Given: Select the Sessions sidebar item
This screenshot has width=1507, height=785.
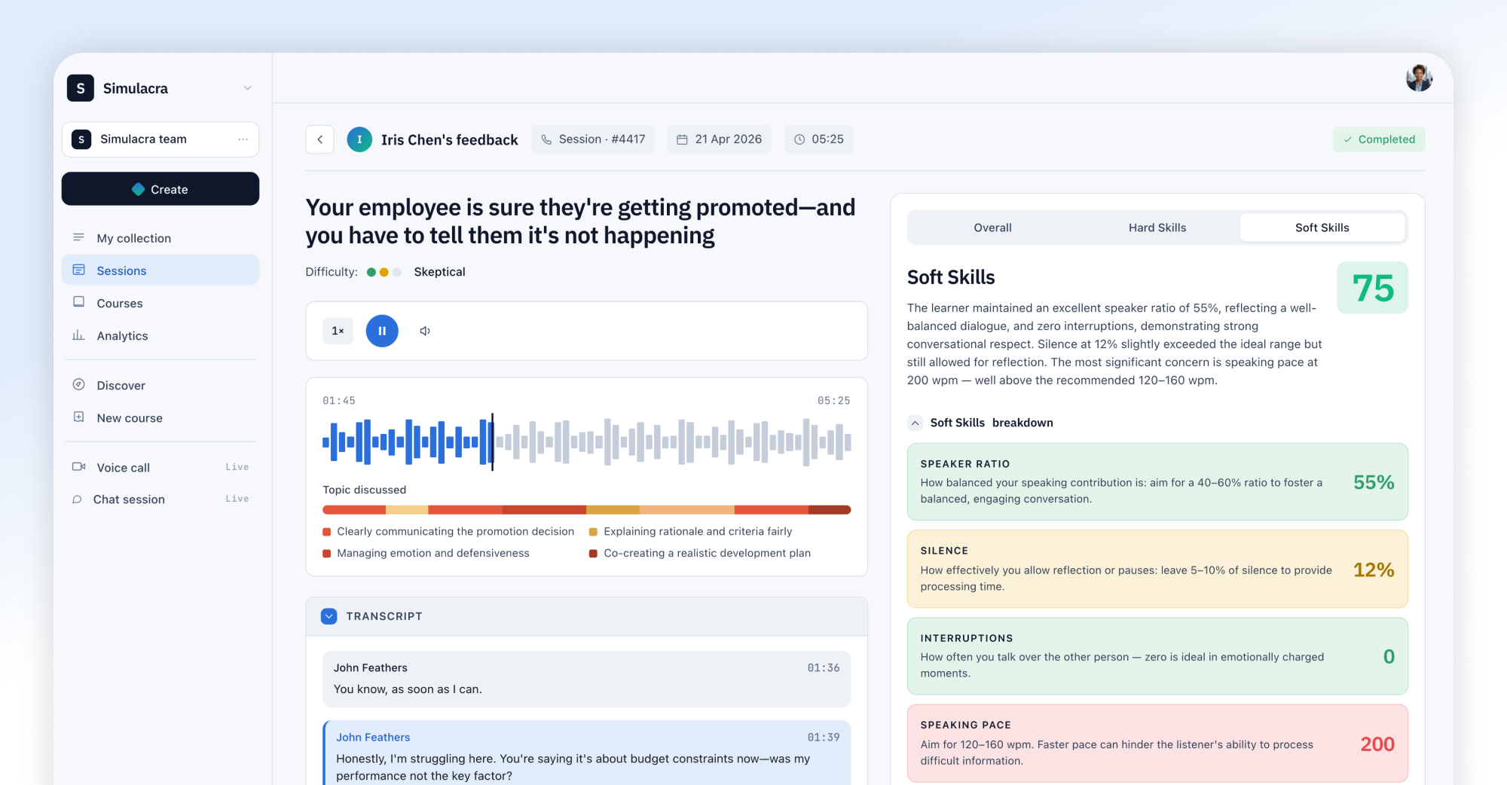Looking at the screenshot, I should 160,270.
